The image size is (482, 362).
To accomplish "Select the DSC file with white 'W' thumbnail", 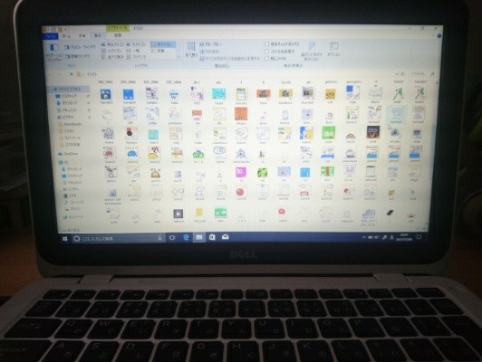I will click(x=174, y=94).
